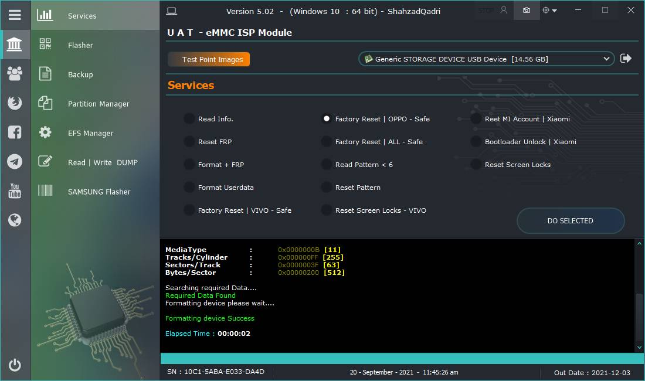Open the users group icon
This screenshot has height=381, width=645.
[15, 74]
